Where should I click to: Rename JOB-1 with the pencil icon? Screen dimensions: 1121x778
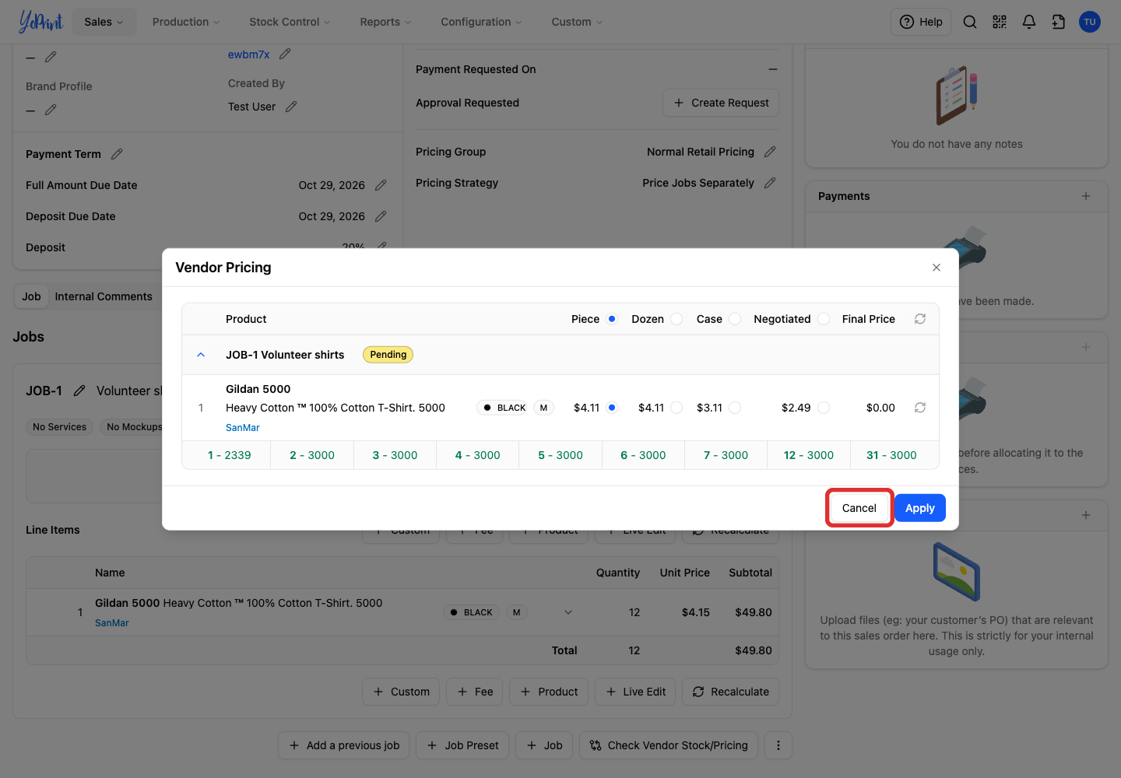tap(79, 391)
